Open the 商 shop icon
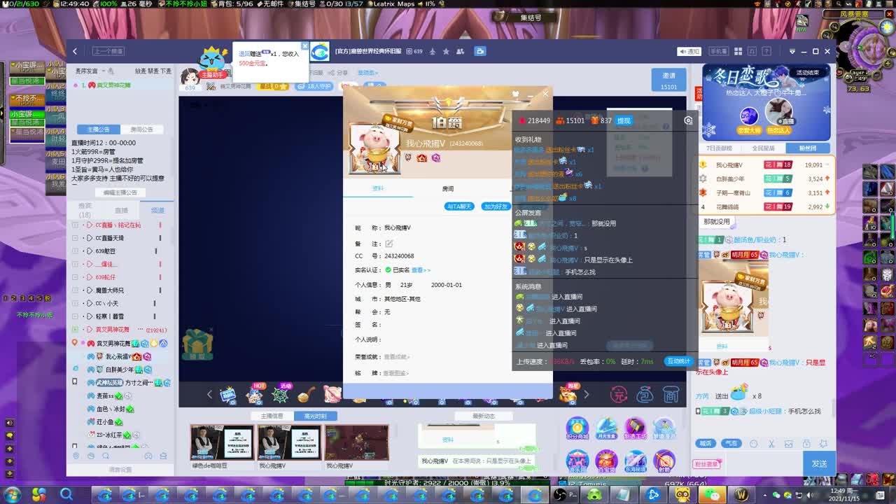896x504 pixels. (x=671, y=395)
